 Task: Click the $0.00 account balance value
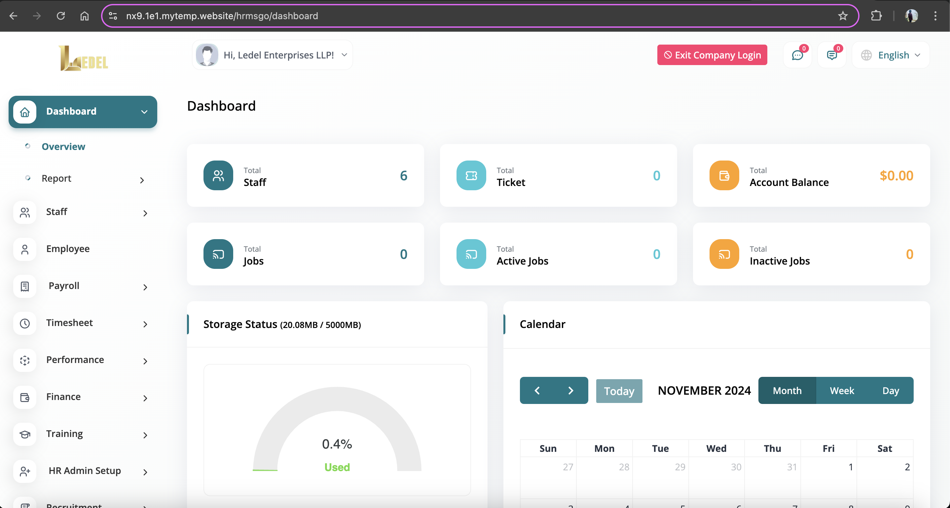(x=896, y=175)
